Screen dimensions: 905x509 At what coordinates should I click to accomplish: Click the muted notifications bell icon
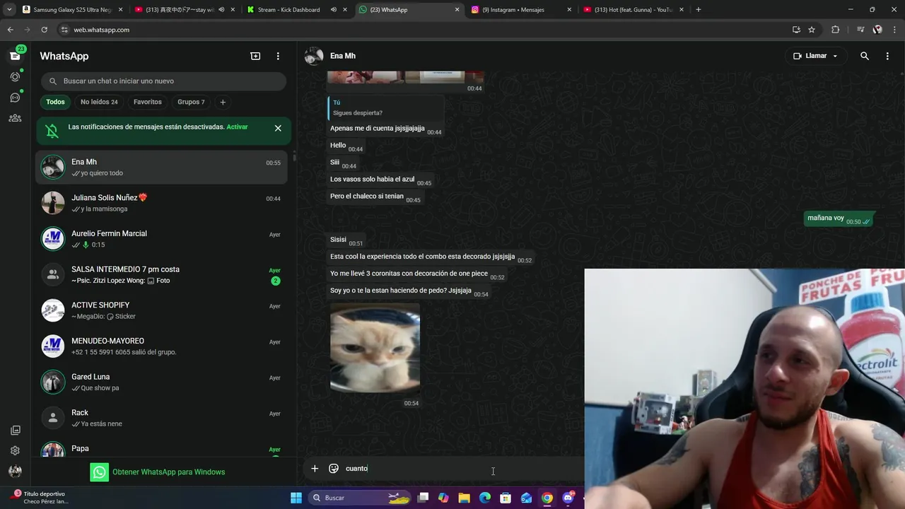click(x=52, y=131)
